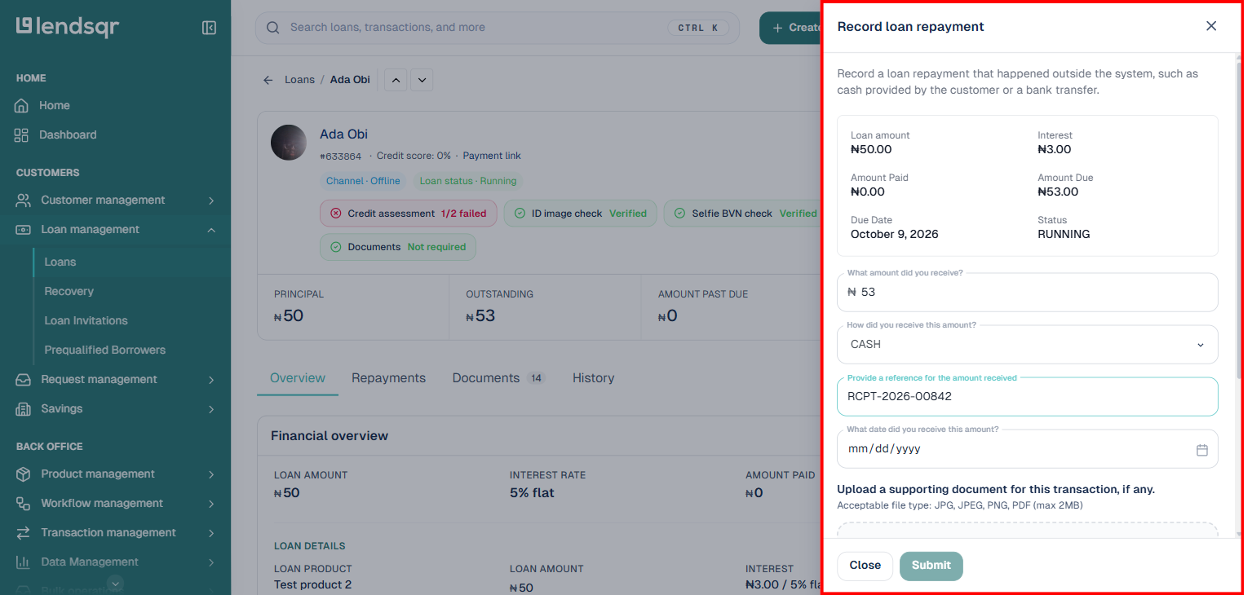Screen dimensions: 1252x595
Task: Click the Amount Due ₦53.00 value
Action: click(1058, 192)
